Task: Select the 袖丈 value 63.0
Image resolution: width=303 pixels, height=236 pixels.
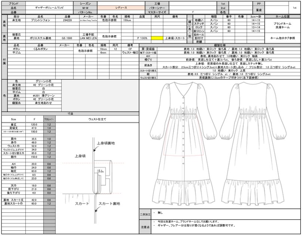Action: tap(34, 171)
